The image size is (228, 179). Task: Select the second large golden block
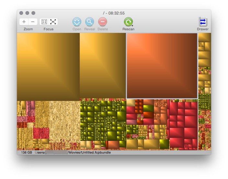pyautogui.click(x=103, y=66)
